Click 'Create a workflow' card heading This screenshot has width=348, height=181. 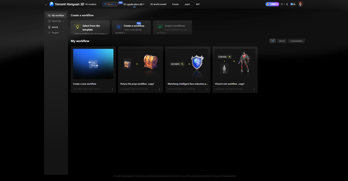[134, 26]
